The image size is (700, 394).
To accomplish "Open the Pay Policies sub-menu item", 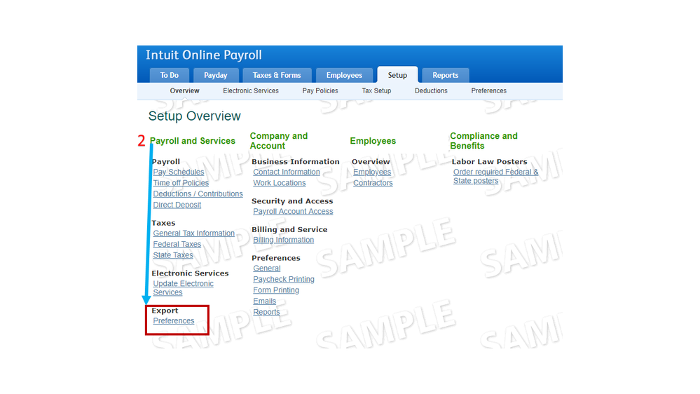I will pyautogui.click(x=320, y=90).
